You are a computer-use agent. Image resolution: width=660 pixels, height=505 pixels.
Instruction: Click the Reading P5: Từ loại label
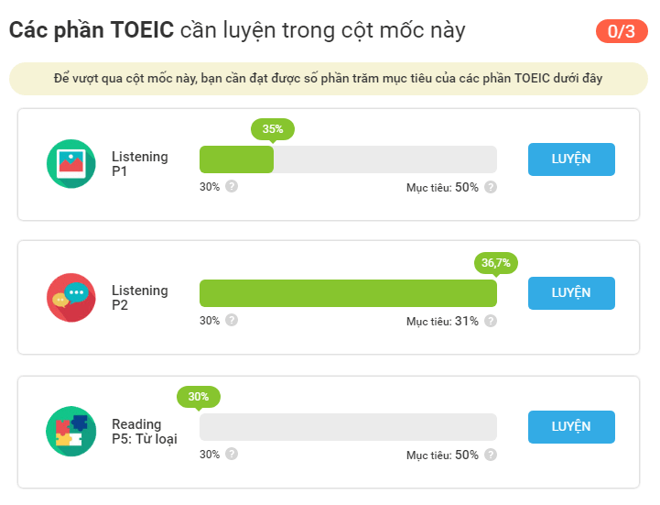point(145,432)
